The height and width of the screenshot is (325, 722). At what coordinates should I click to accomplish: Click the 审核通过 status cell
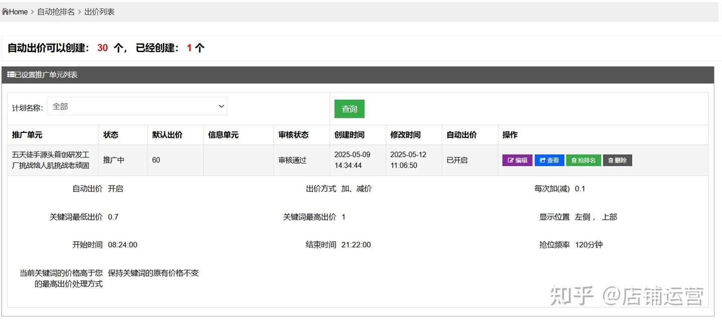coord(292,160)
